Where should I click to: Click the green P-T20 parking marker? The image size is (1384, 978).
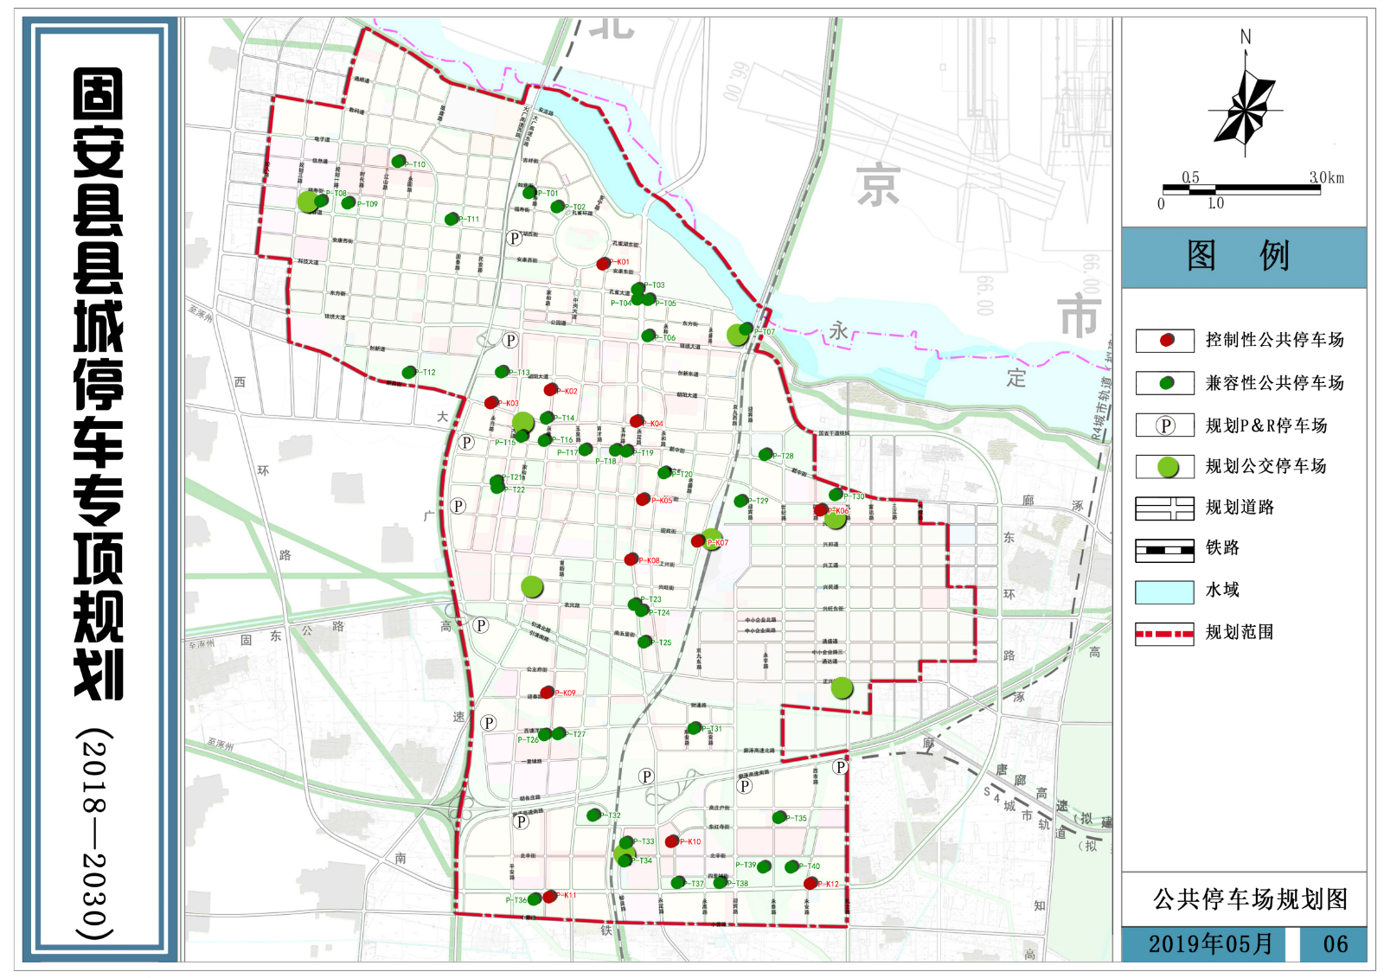tap(664, 473)
